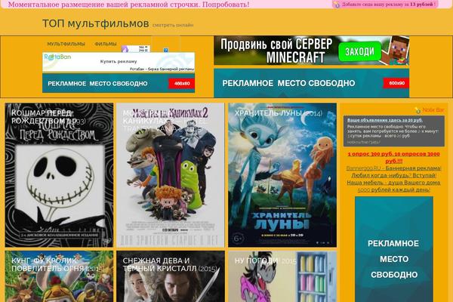Click the 468x60 'Рекламное место свободно' banner
The width and height of the screenshot is (453, 302).
click(x=119, y=83)
